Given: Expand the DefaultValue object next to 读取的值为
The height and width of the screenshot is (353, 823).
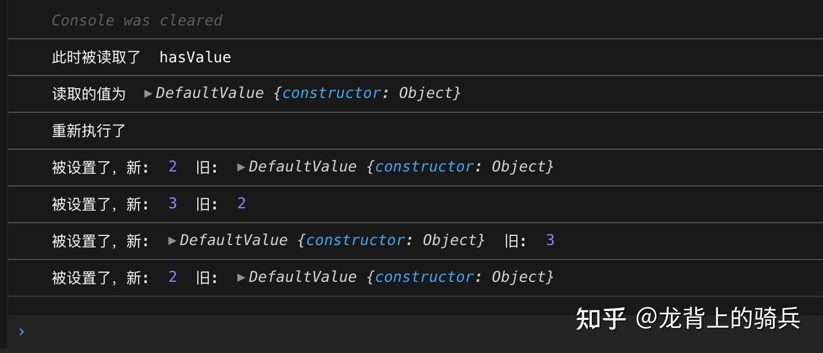Looking at the screenshot, I should click(147, 93).
